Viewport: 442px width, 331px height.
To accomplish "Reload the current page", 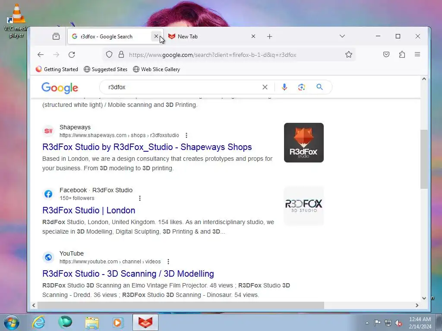I will click(x=72, y=55).
